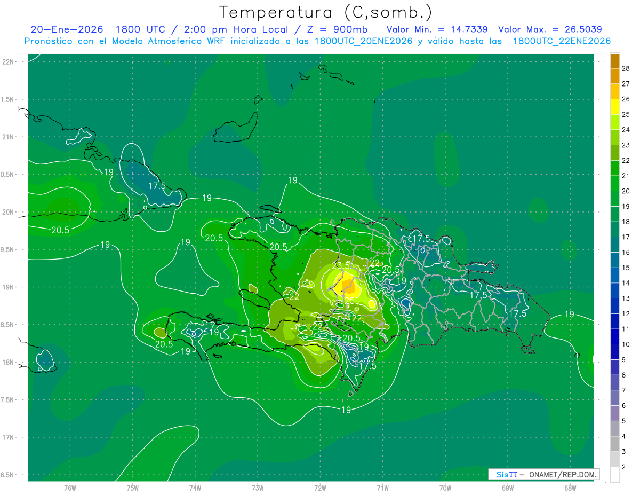Screen dimensions: 640x495
Task: Click the 19N latitude axis label
Action: tap(8, 287)
